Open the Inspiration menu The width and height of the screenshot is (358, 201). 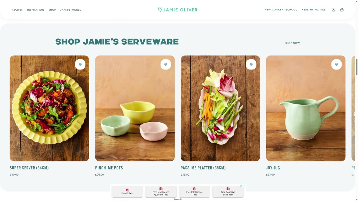36,10
